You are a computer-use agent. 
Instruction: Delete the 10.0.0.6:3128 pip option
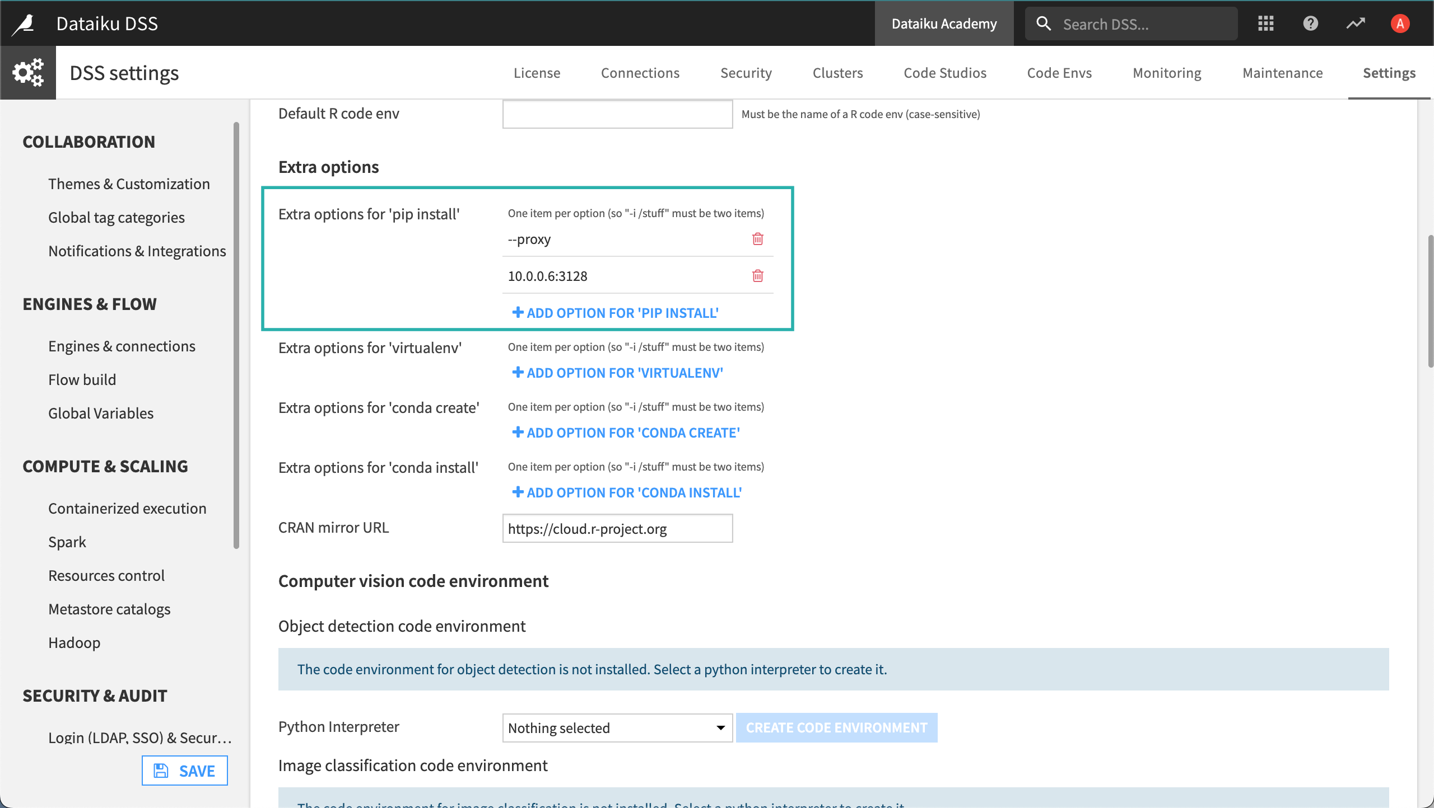[x=758, y=275]
